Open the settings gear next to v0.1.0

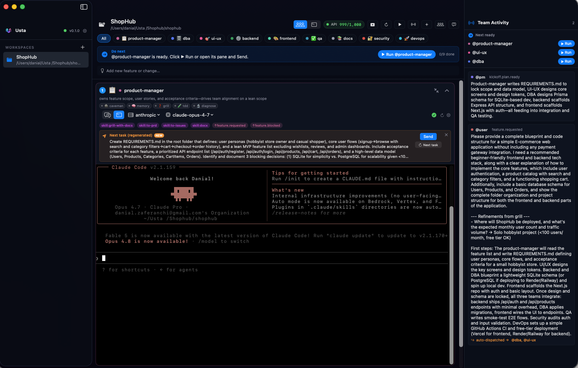(x=85, y=31)
